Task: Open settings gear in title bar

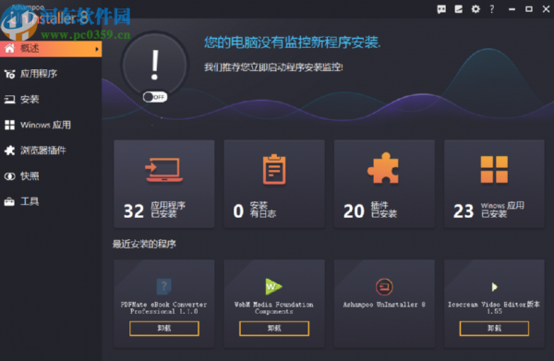Action: 476,9
